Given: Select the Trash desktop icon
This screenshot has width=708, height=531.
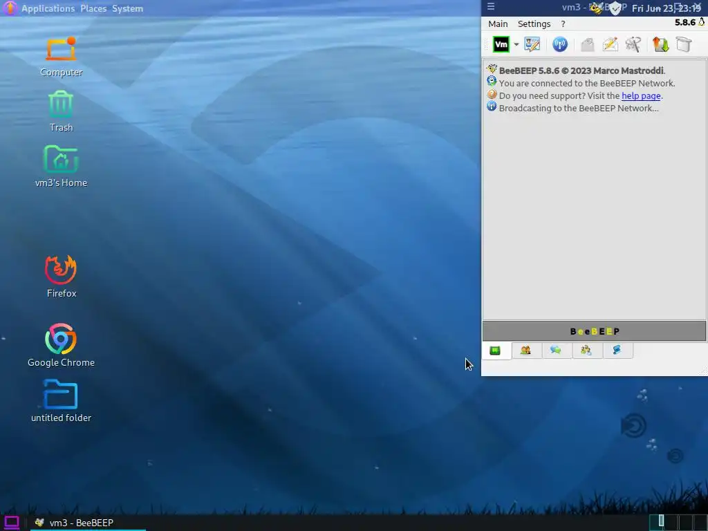Looking at the screenshot, I should (x=61, y=111).
